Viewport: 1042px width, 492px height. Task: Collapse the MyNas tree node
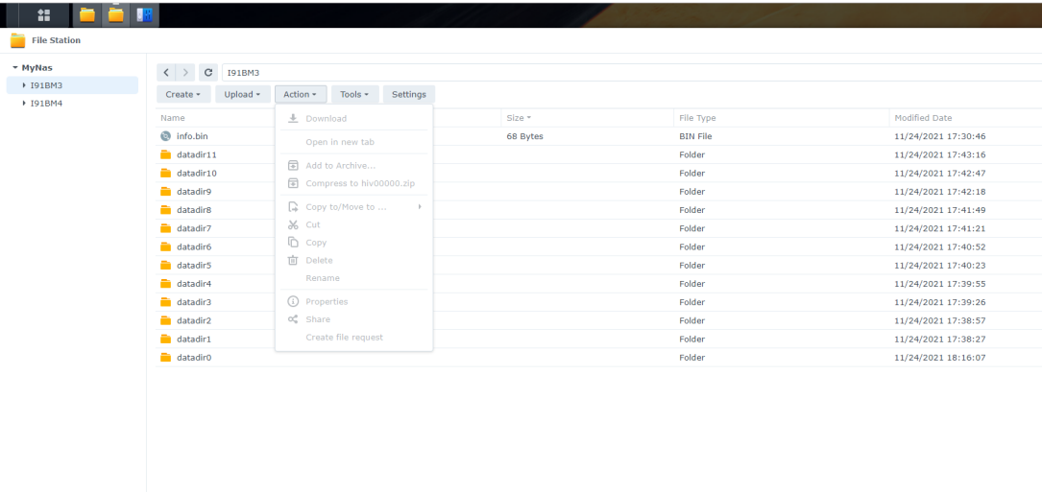click(15, 67)
